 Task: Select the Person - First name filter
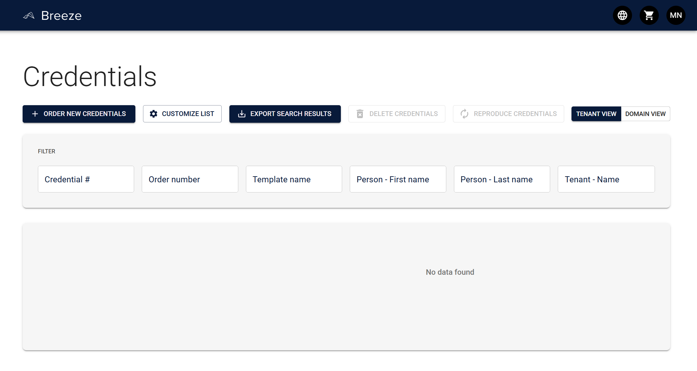click(398, 179)
